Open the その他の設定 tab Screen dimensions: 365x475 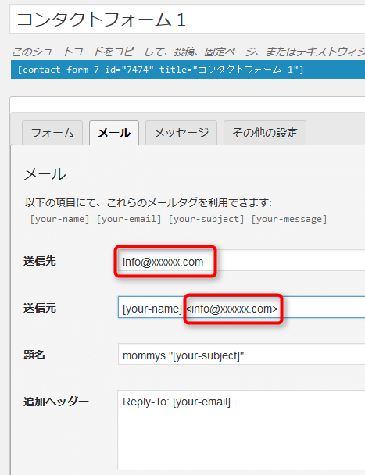pos(265,133)
